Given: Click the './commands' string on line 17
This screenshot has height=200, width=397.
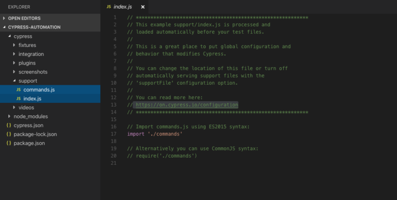Looking at the screenshot, I should [165, 134].
